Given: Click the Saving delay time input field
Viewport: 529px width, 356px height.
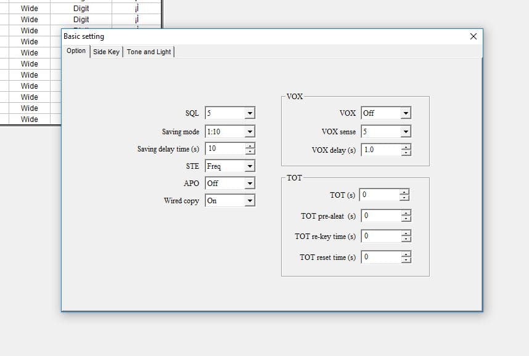Looking at the screenshot, I should pos(226,148).
